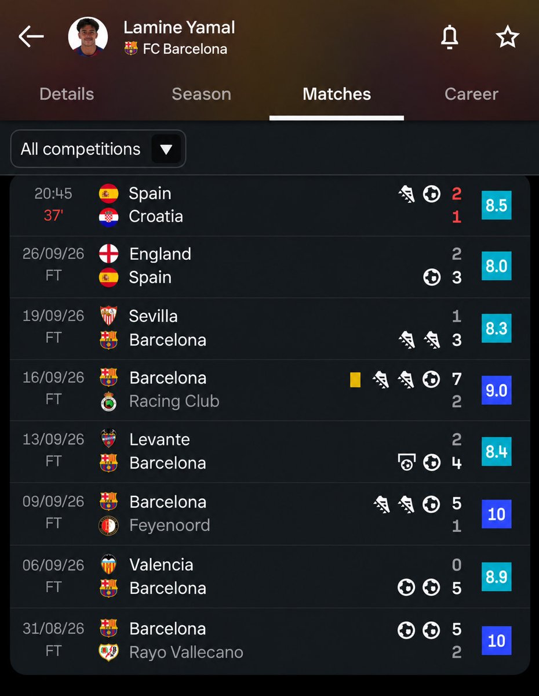
Task: Expand the All competitions dropdown
Action: [98, 149]
